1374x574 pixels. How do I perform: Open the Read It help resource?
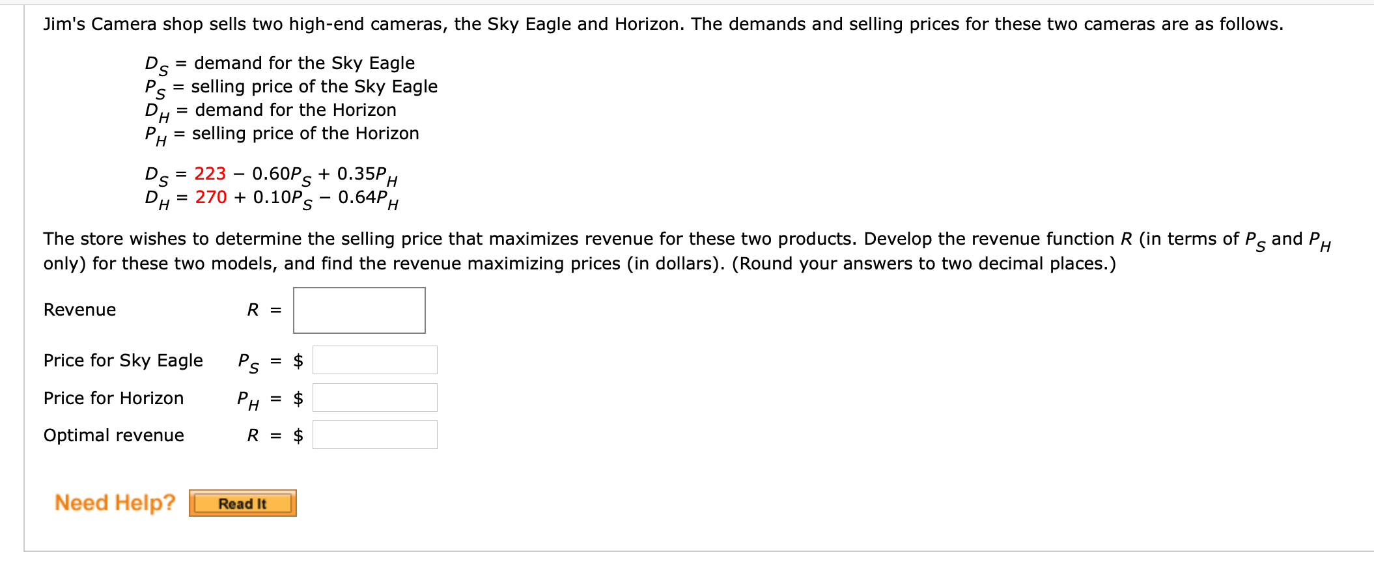point(243,503)
